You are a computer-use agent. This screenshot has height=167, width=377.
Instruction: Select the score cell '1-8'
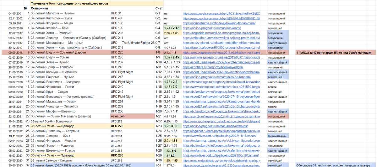[159, 53]
